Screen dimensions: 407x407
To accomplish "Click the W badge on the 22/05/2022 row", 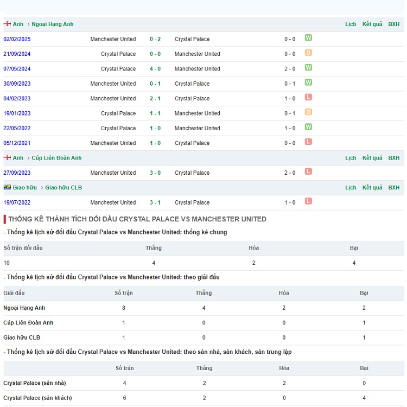I will point(308,127).
